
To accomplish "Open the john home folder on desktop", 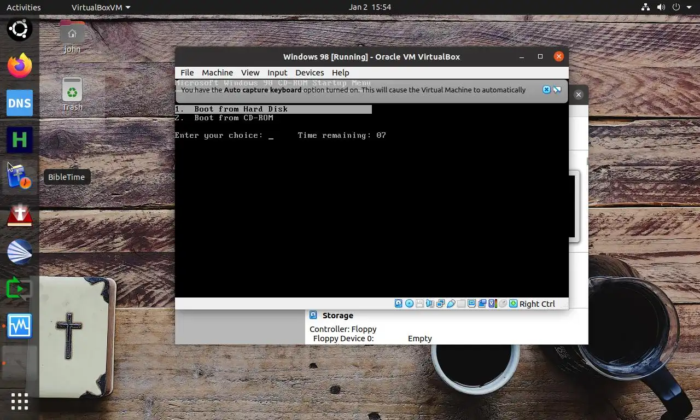I will (x=72, y=37).
